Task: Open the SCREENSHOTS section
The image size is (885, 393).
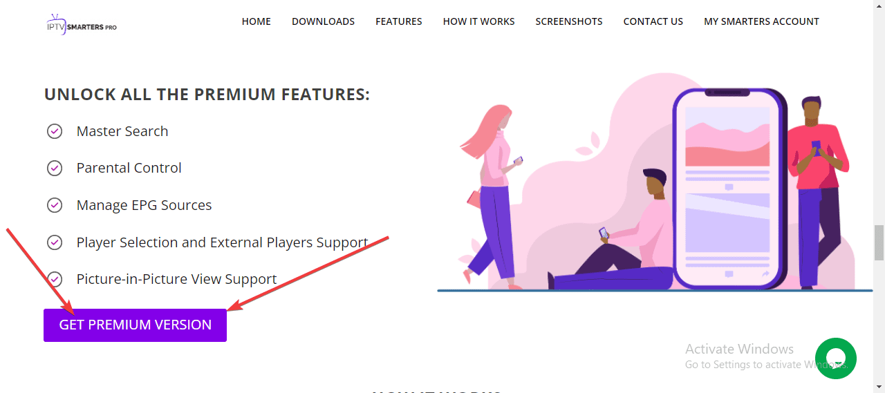Action: (x=569, y=21)
